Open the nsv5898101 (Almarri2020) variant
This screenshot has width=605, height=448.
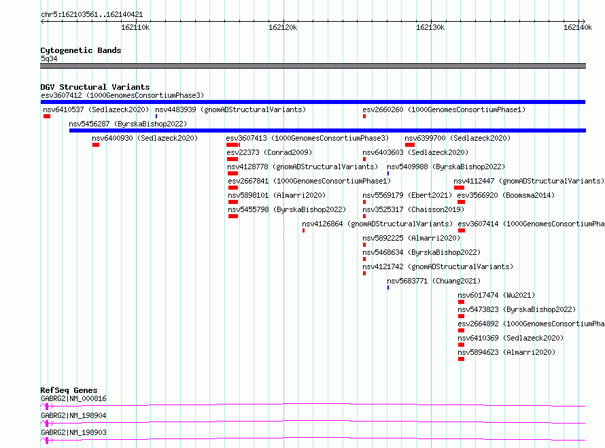coord(277,195)
